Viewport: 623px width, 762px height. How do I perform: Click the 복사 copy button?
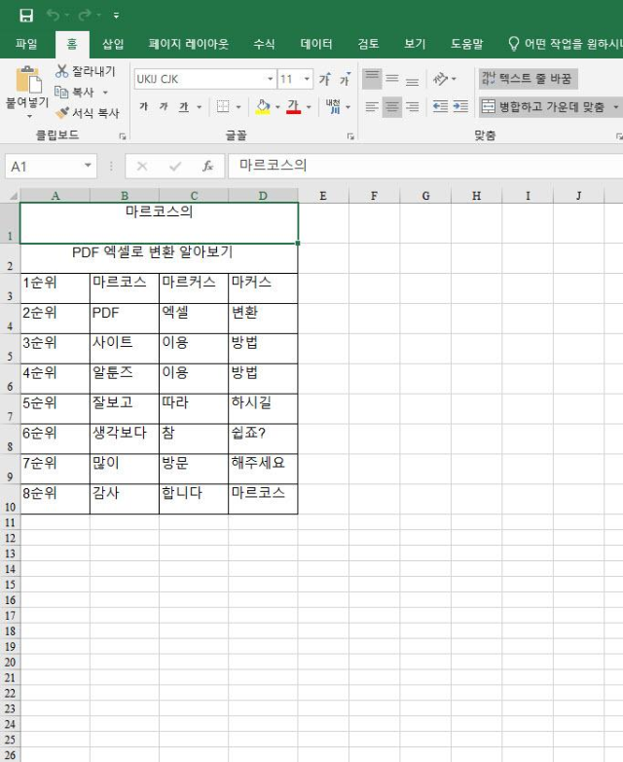coord(74,92)
